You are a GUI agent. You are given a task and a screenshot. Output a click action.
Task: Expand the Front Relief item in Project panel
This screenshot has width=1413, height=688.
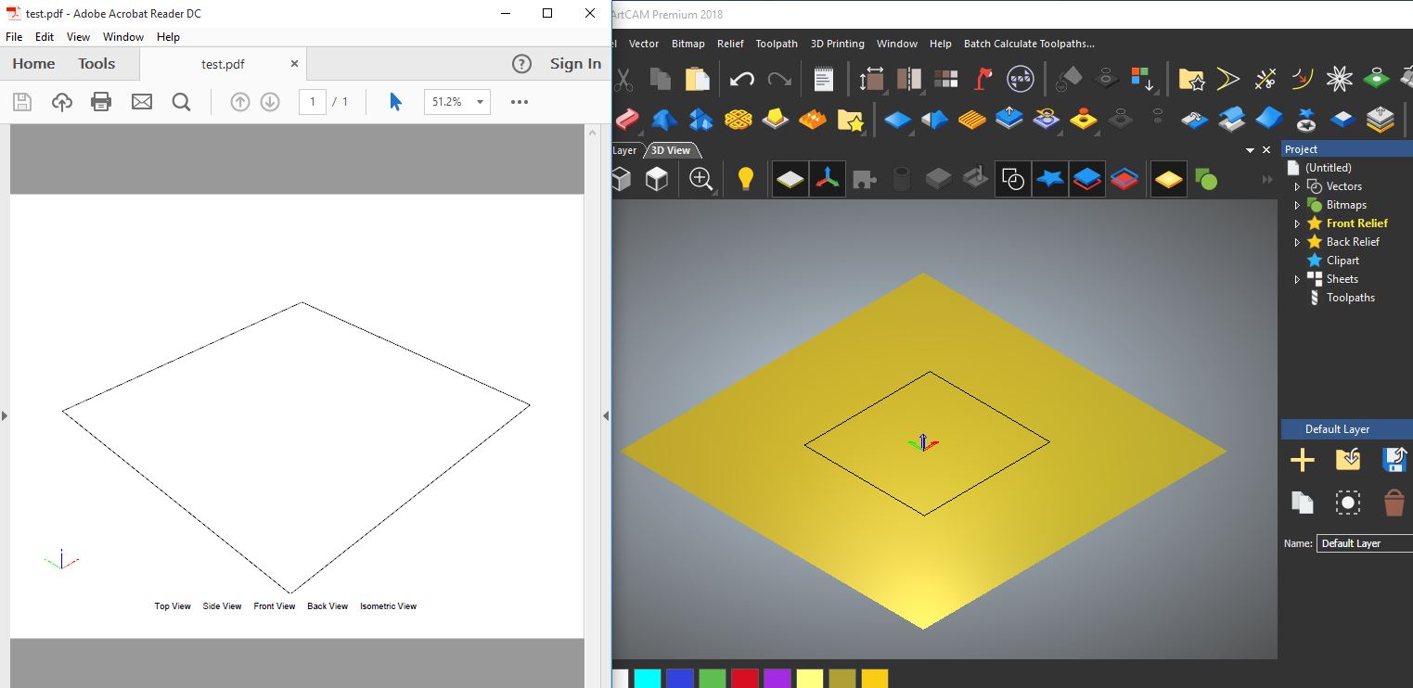1297,223
